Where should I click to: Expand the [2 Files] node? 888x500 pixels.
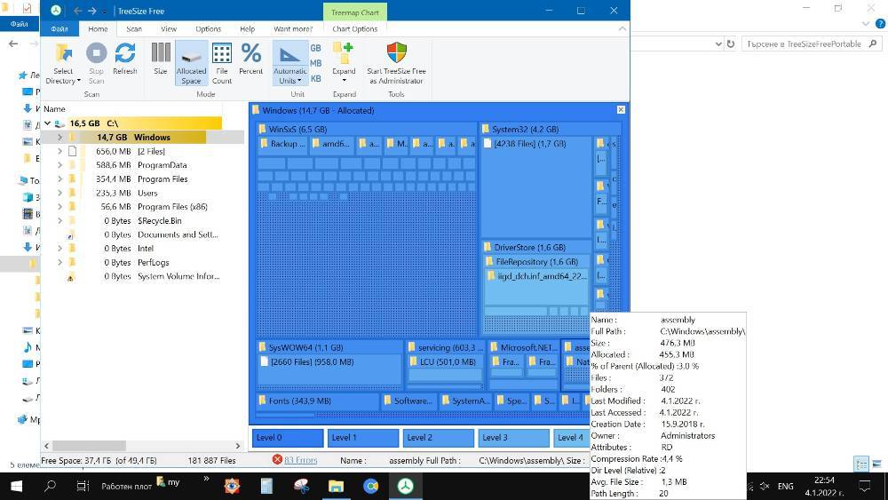[59, 151]
